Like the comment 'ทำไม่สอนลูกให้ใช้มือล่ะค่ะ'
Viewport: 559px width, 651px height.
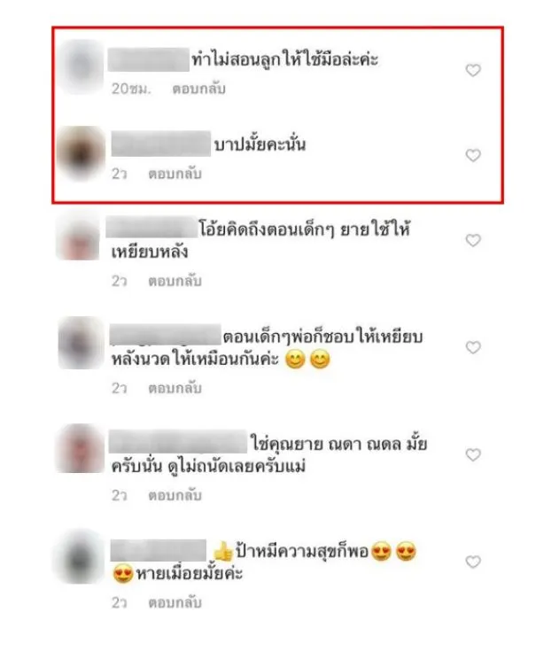click(472, 70)
